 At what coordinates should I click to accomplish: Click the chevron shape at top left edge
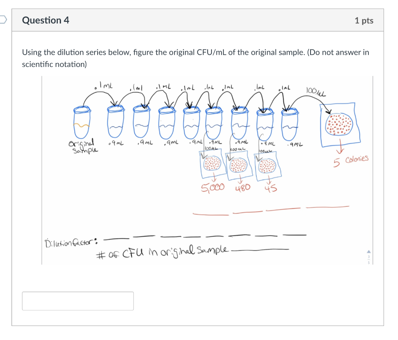point(2,19)
